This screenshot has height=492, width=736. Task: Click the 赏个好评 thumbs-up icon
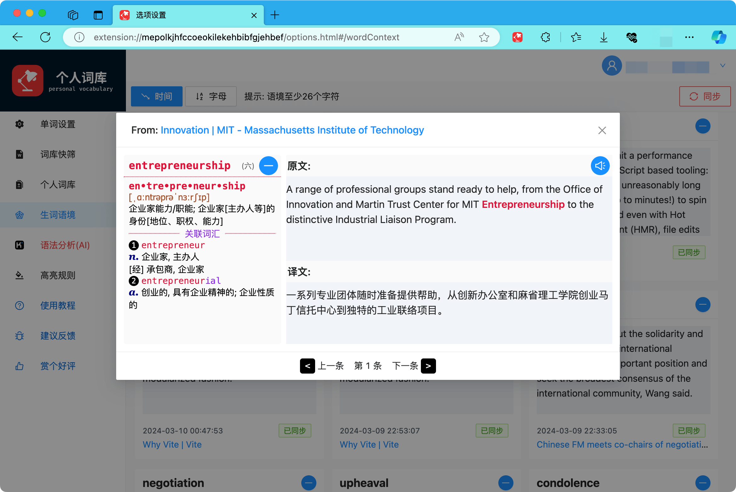20,366
